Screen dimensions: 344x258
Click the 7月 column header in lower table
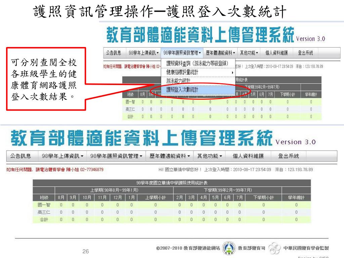(x=239, y=198)
